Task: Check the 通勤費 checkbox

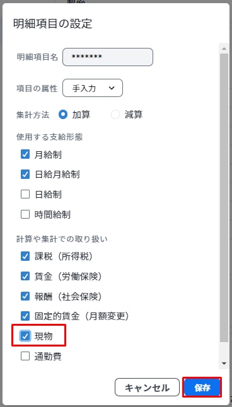Action: click(x=25, y=357)
